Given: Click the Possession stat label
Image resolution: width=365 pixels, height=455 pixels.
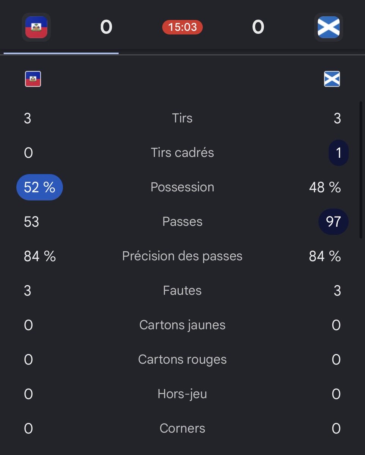Looking at the screenshot, I should tap(182, 187).
